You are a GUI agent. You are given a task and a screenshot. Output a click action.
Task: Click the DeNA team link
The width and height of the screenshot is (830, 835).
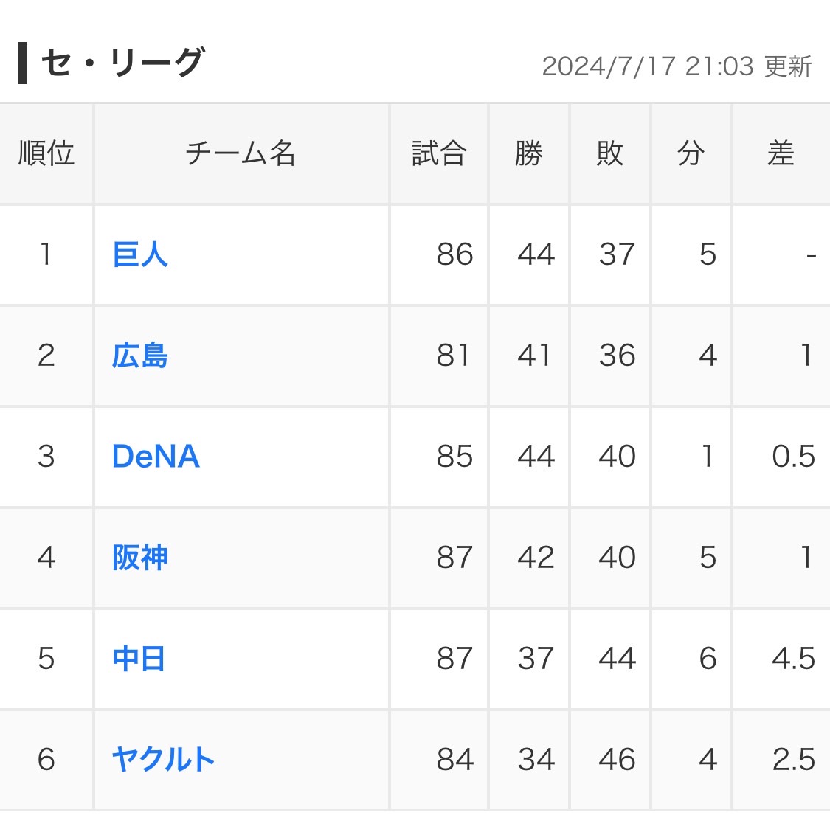point(156,457)
